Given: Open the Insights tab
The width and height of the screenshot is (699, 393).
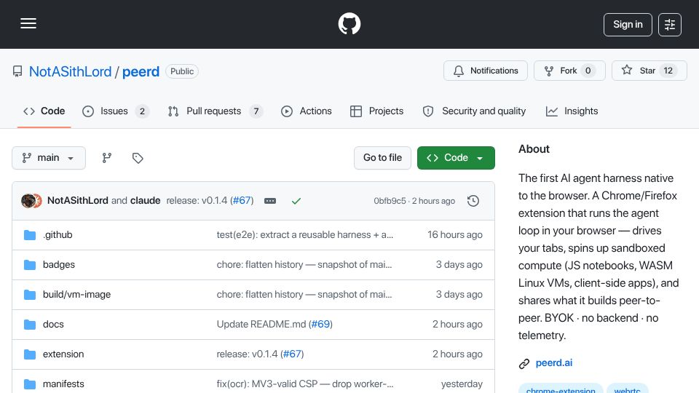Looking at the screenshot, I should click(572, 111).
